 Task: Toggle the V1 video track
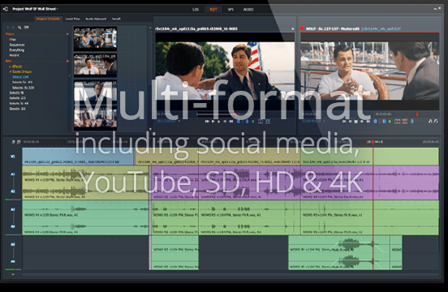pyautogui.click(x=12, y=157)
